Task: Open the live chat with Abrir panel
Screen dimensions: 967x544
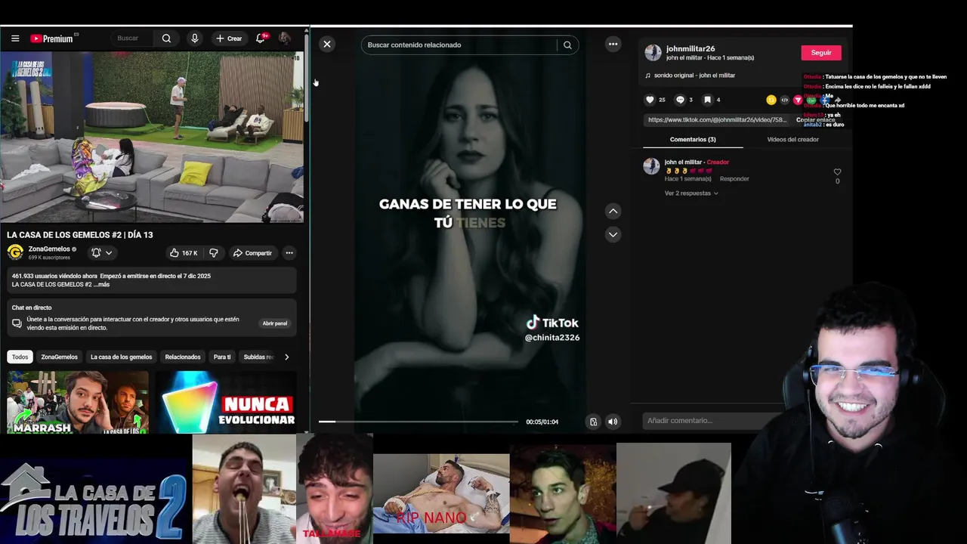Action: pyautogui.click(x=275, y=323)
